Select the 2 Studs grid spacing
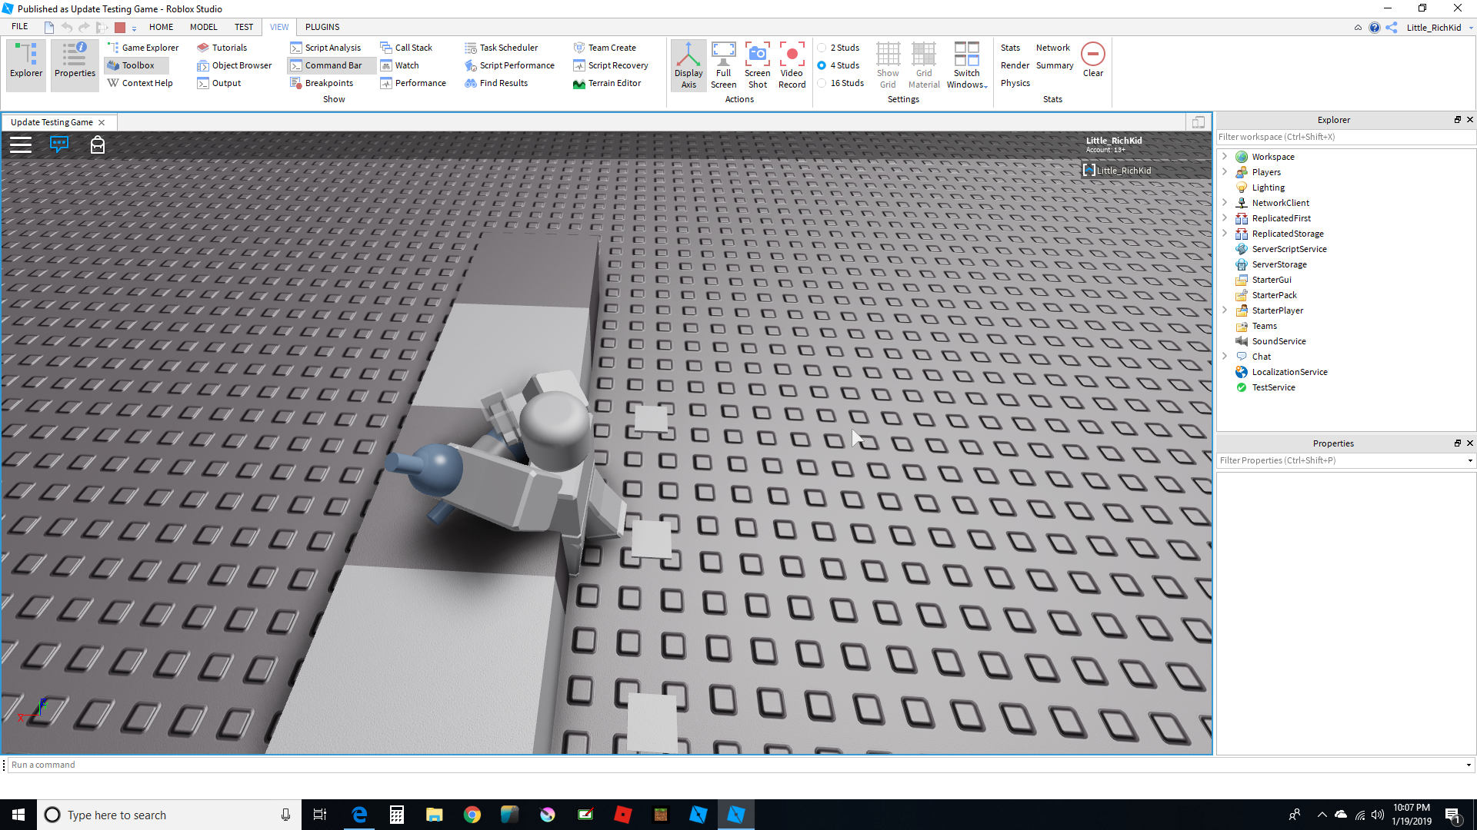 click(823, 47)
